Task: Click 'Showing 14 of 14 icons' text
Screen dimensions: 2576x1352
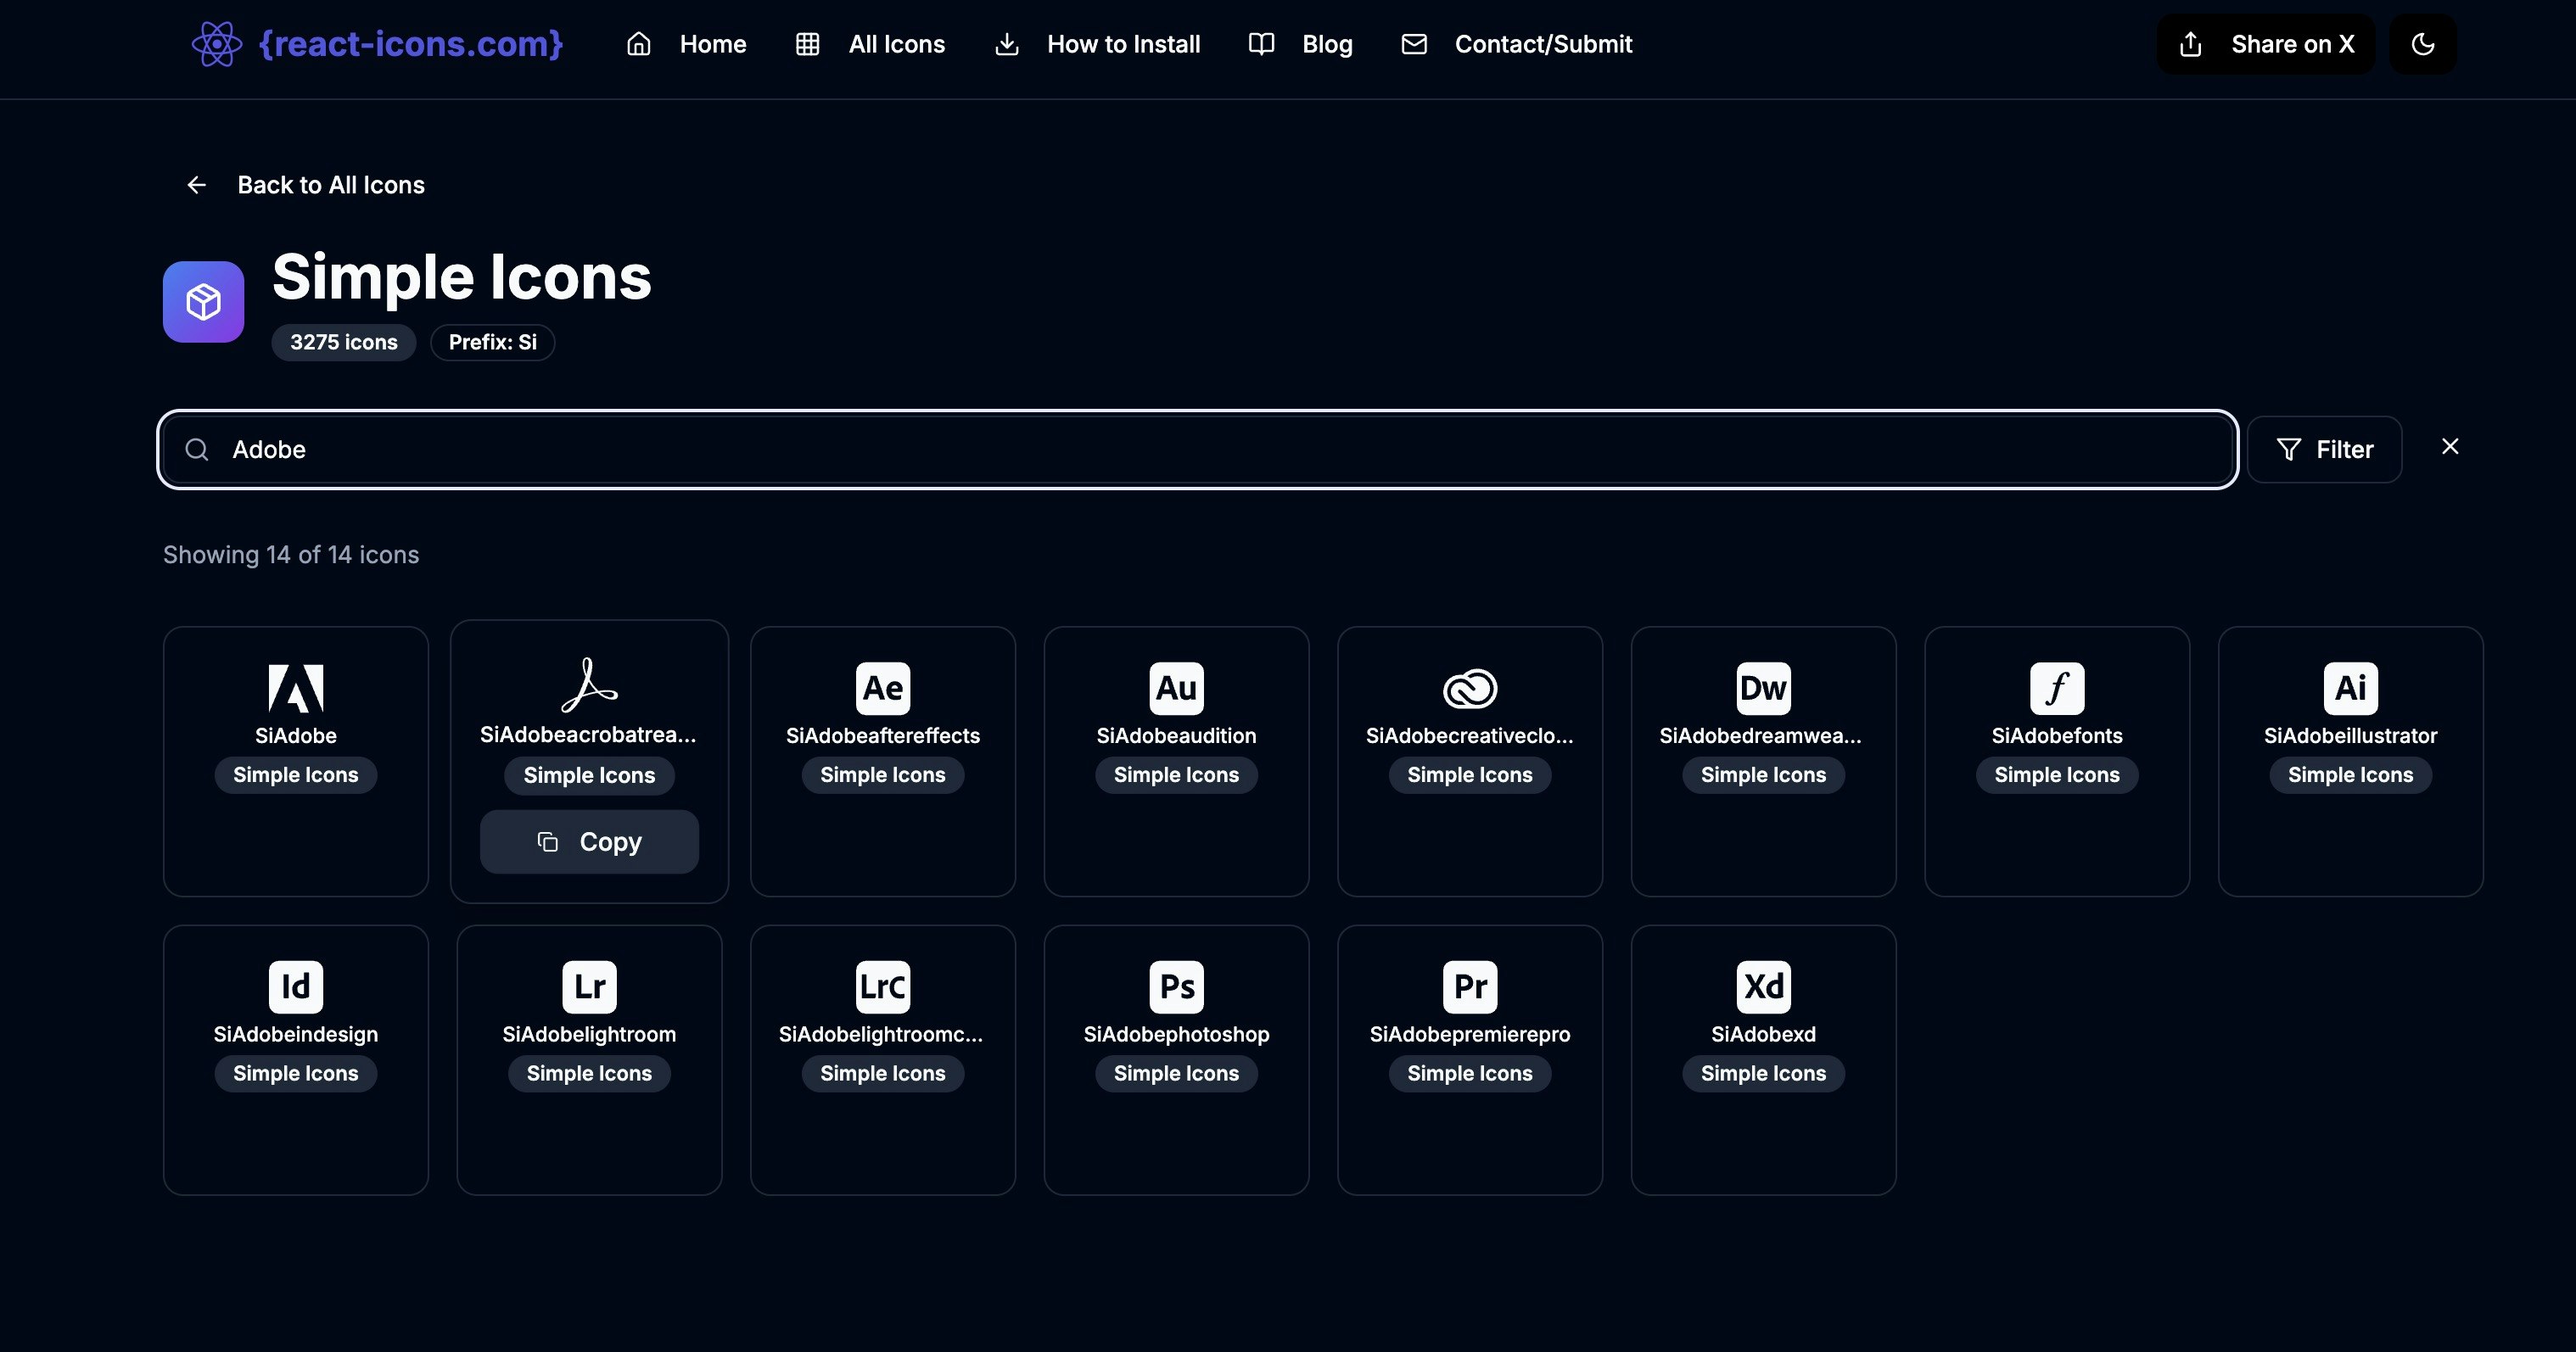Action: pos(291,555)
